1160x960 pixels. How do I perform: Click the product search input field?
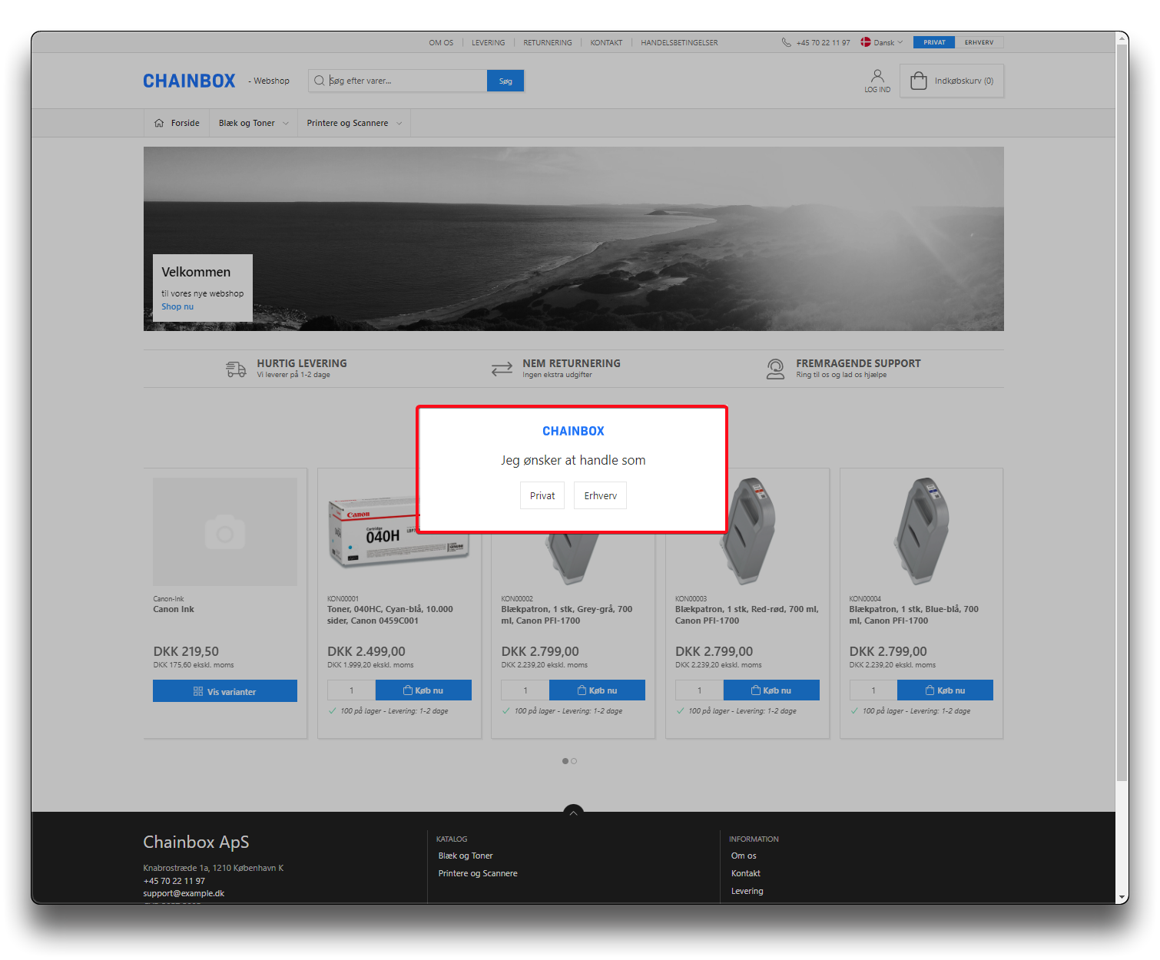(403, 81)
